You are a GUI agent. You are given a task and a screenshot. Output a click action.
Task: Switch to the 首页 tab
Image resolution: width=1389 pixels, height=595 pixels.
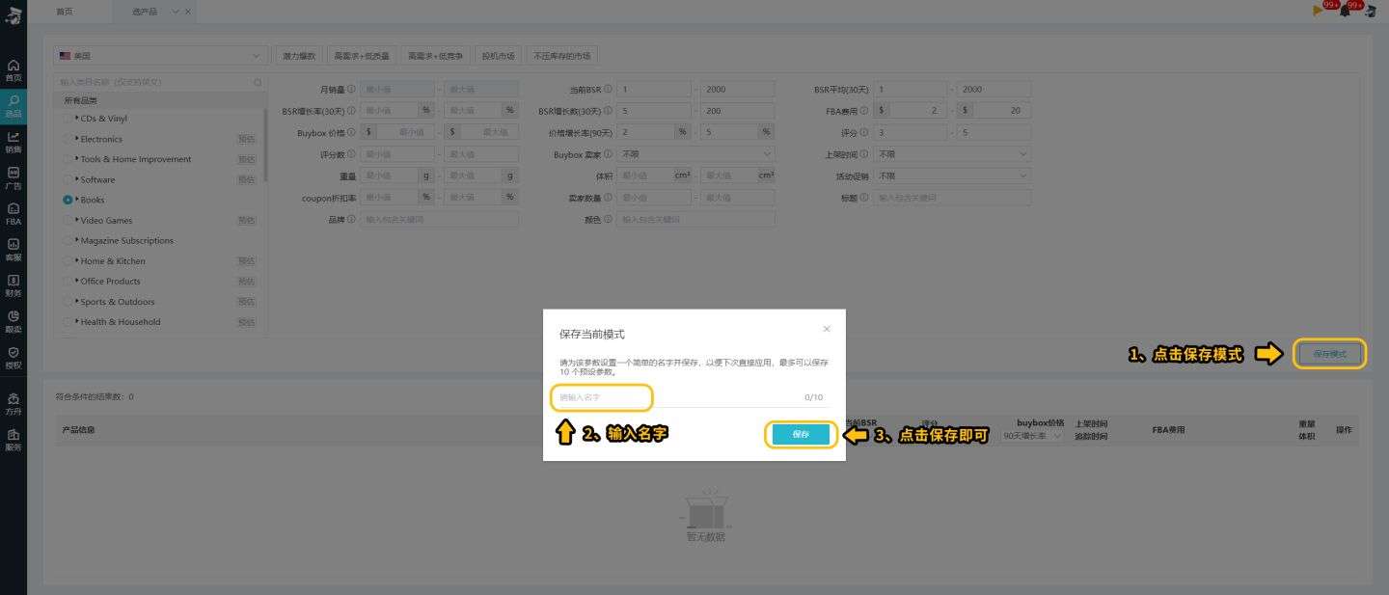64,11
